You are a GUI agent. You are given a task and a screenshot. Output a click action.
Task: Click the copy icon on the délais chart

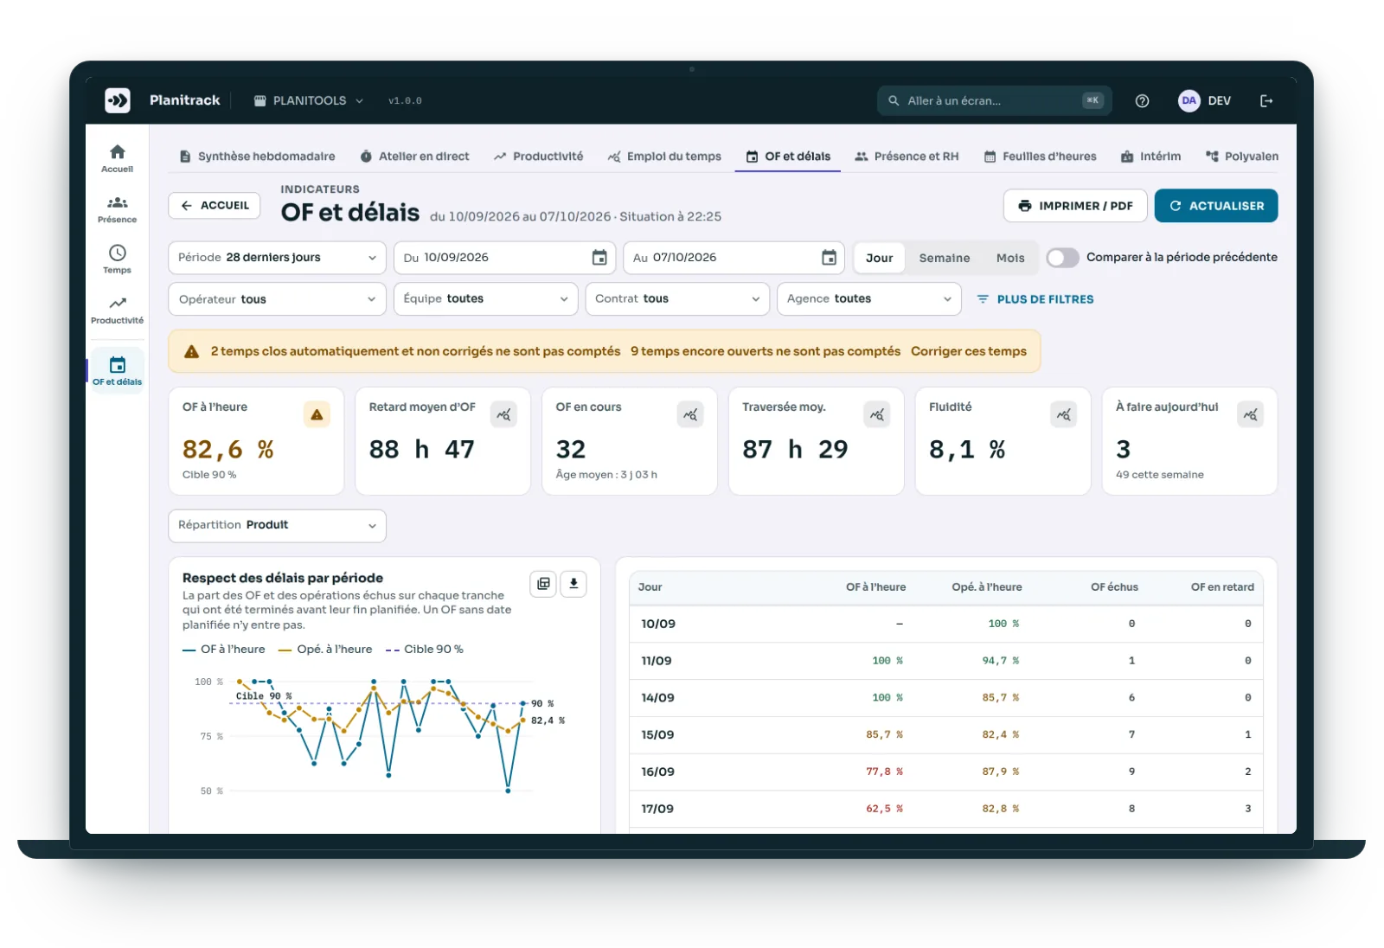click(x=543, y=584)
